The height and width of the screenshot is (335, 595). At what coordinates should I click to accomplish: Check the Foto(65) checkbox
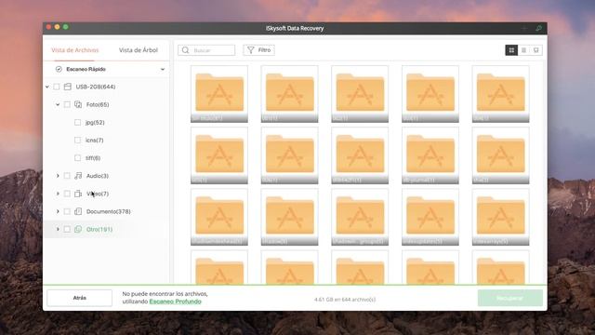point(67,104)
